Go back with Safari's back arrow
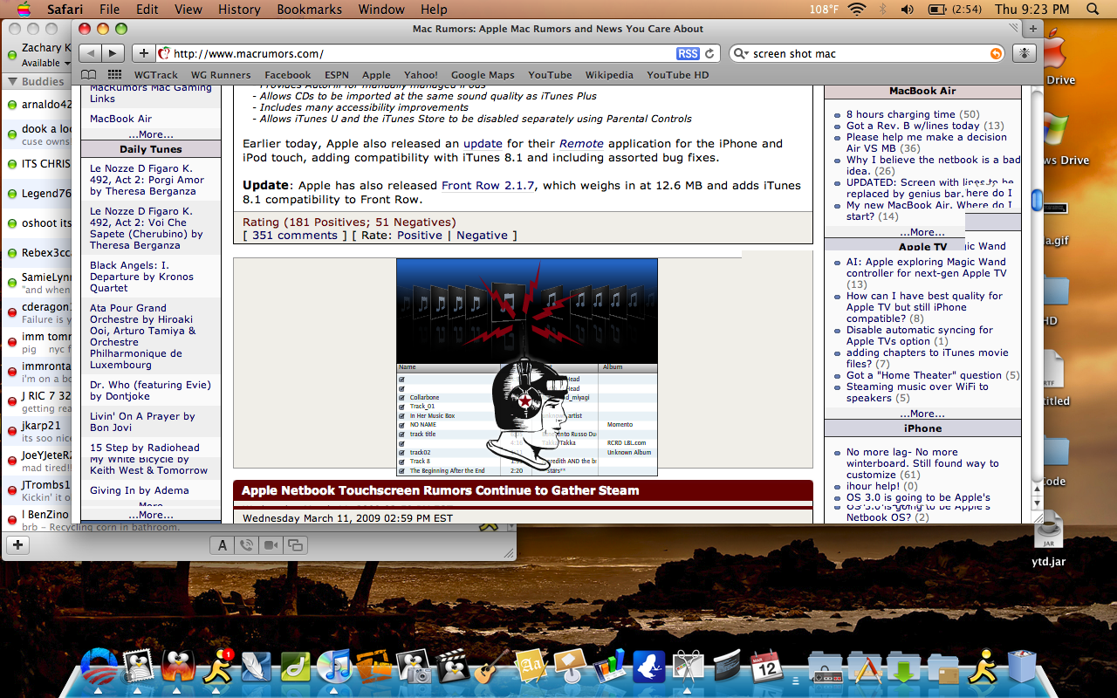The height and width of the screenshot is (698, 1117). [91, 53]
